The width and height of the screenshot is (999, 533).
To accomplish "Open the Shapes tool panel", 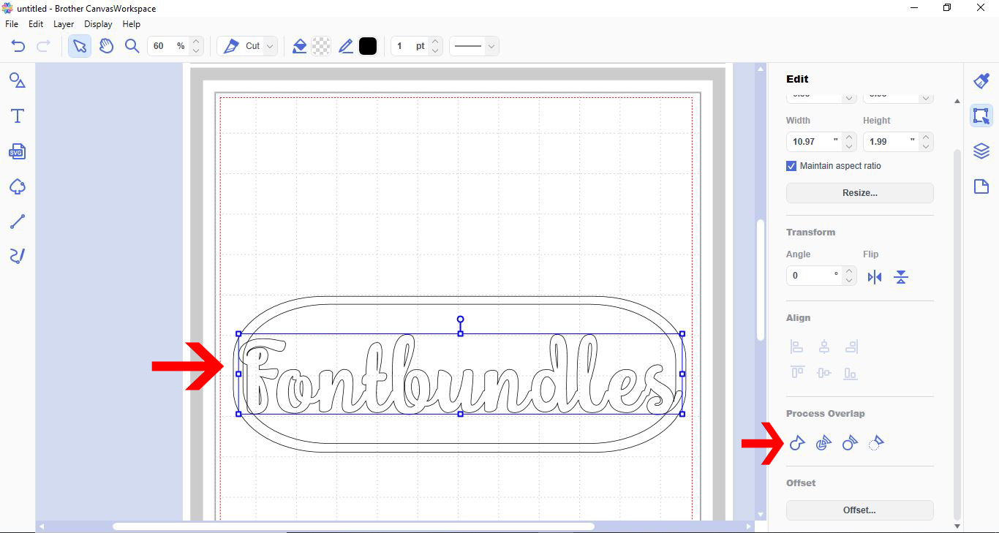I will [18, 80].
